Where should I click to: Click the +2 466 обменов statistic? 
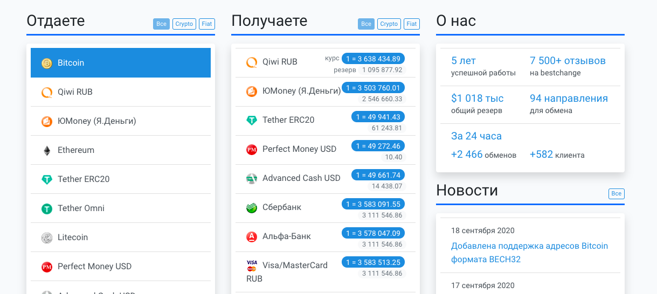(x=483, y=155)
